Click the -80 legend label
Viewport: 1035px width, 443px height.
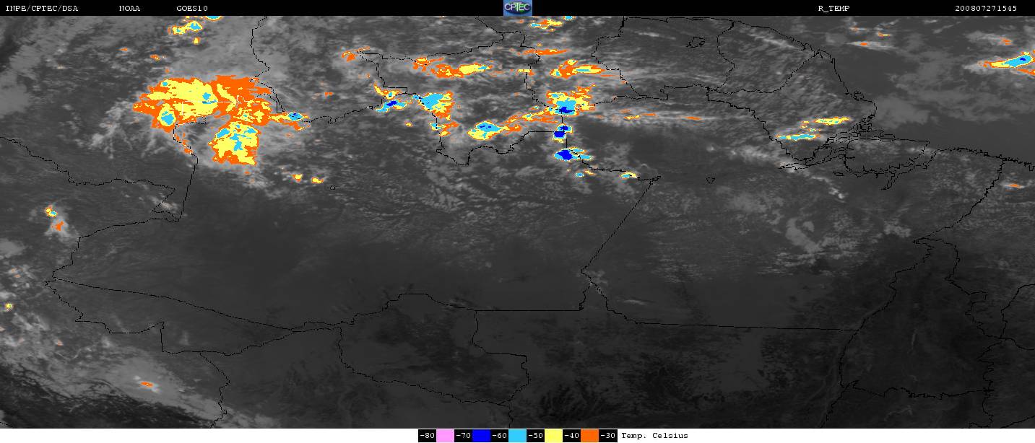coord(427,436)
